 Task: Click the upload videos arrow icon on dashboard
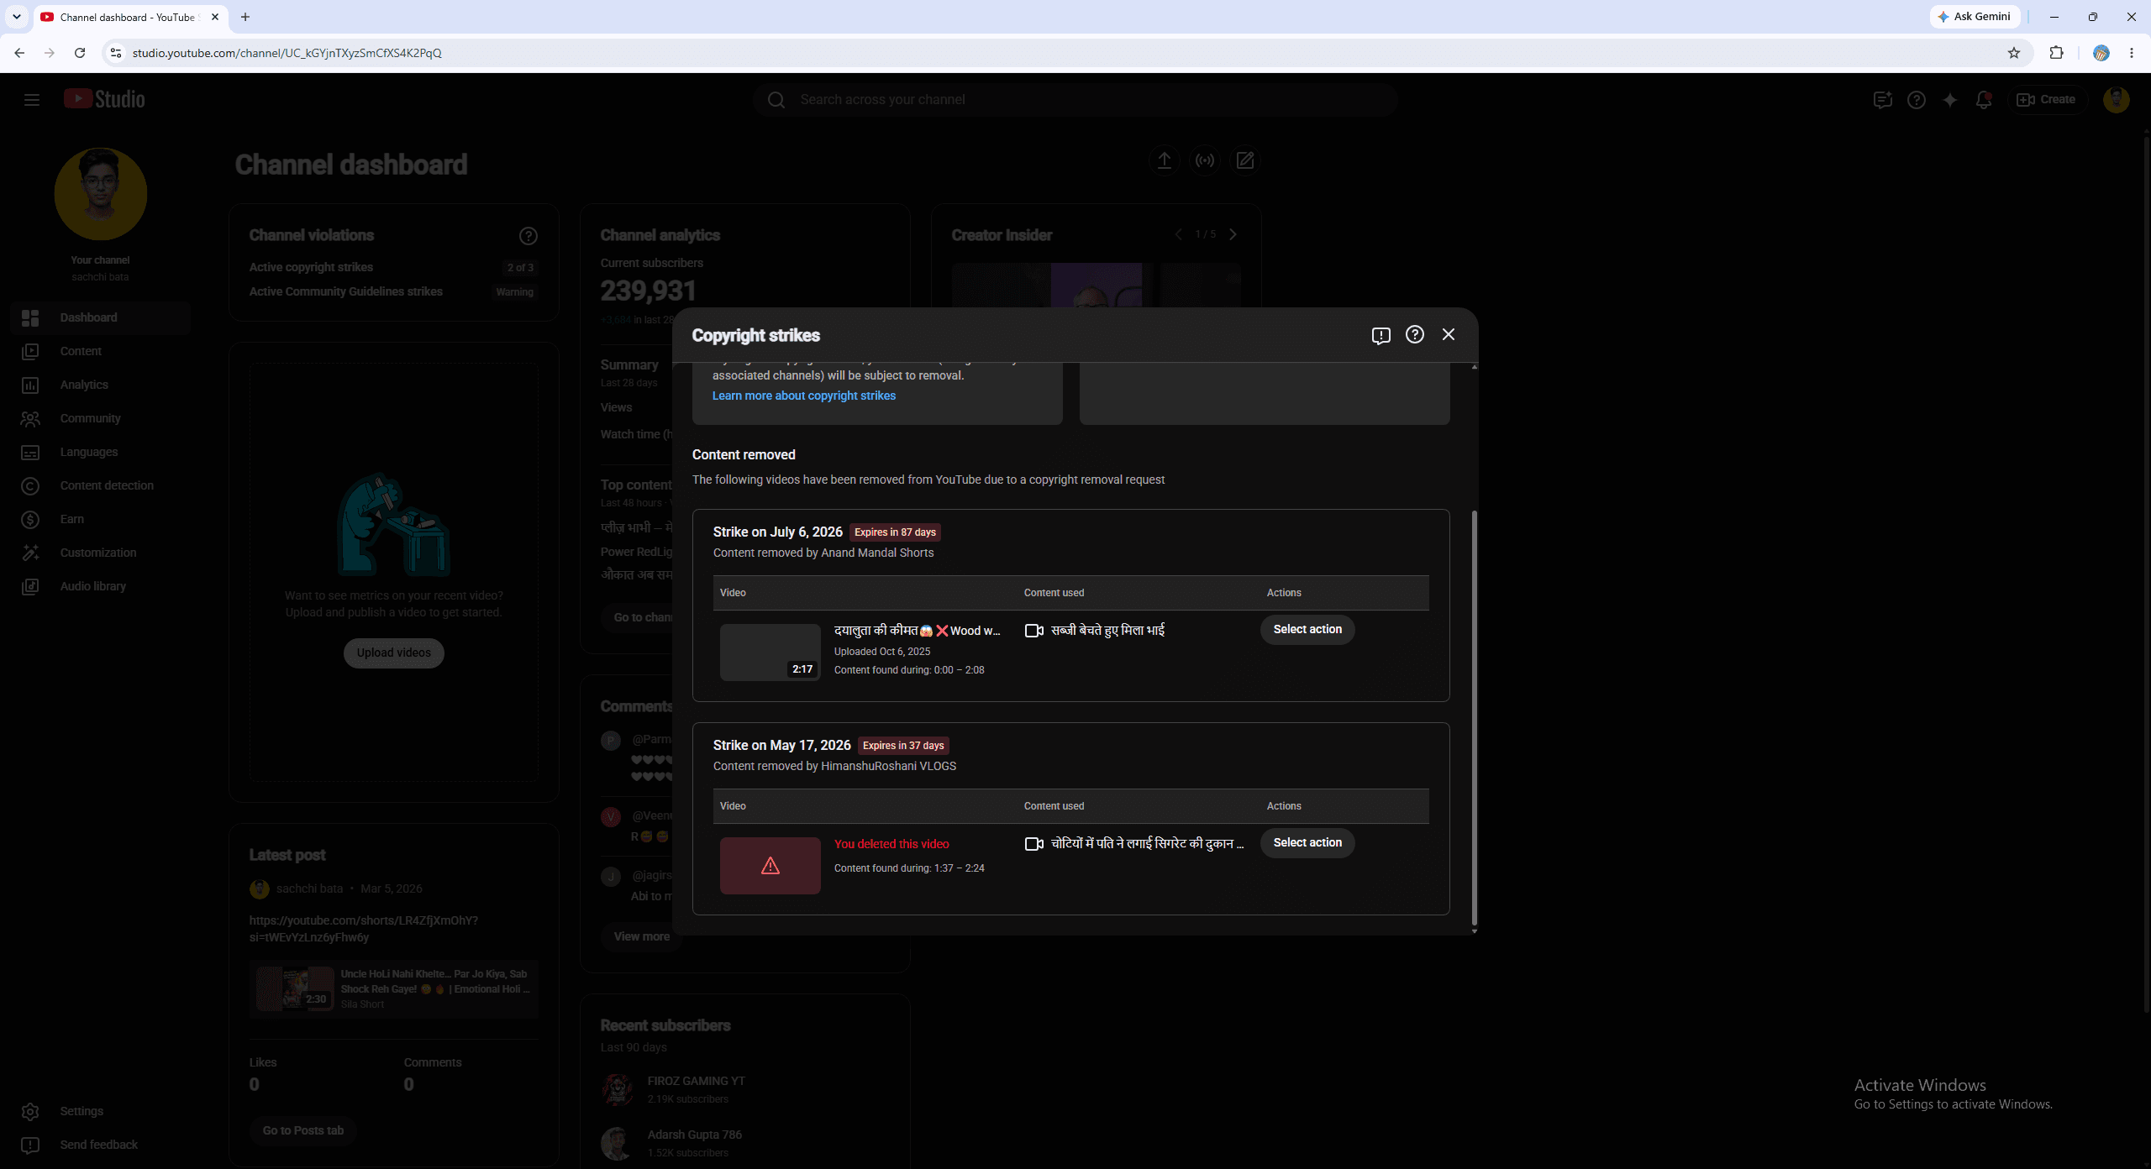click(x=1165, y=160)
